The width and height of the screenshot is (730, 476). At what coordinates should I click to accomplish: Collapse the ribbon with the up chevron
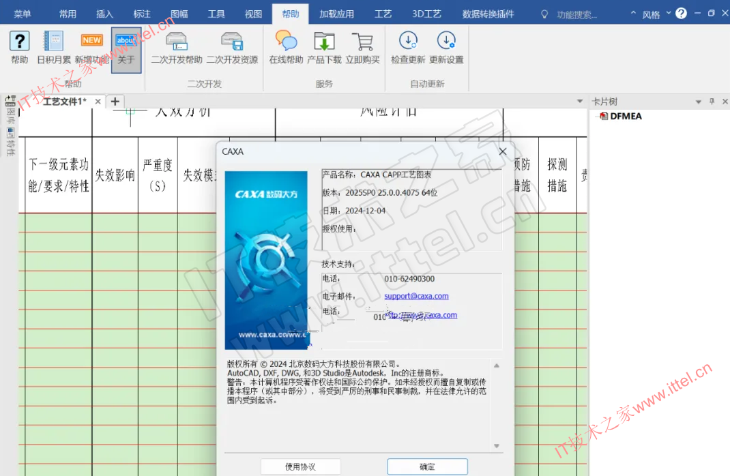coord(633,14)
